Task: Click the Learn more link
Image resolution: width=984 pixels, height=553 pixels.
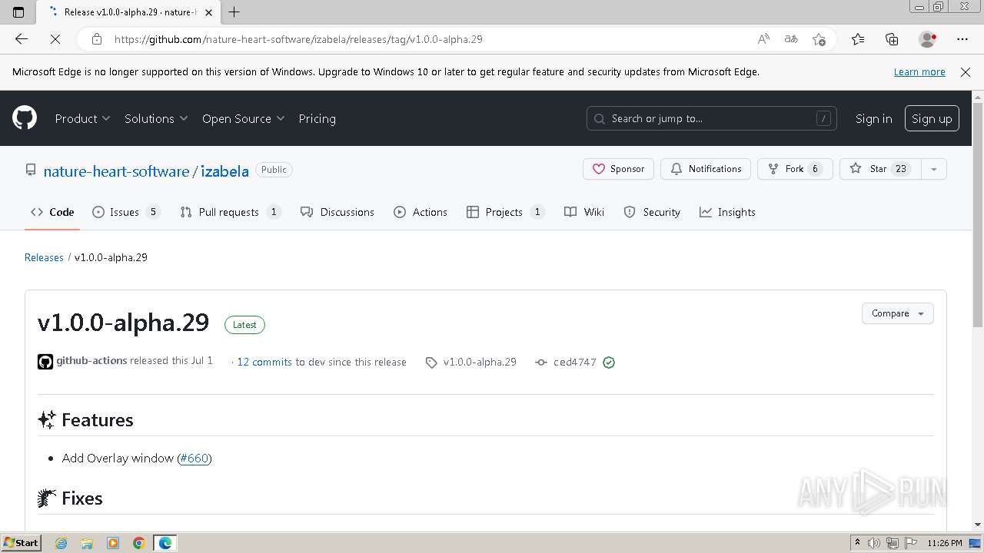Action: pyautogui.click(x=919, y=71)
